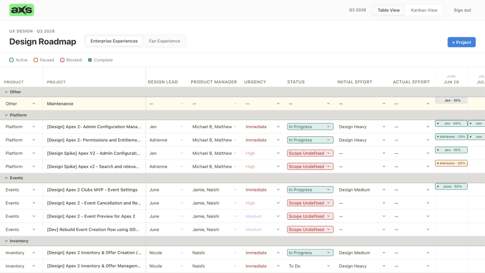Open [Dev] Rebuild Event Creation flow project
Image resolution: width=485 pixels, height=273 pixels.
93,230
